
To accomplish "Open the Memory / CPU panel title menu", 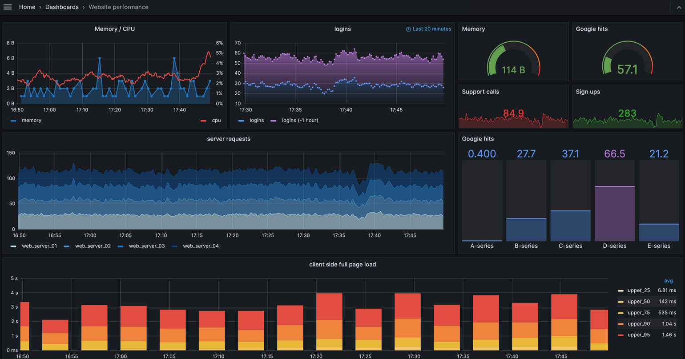I will (x=114, y=29).
